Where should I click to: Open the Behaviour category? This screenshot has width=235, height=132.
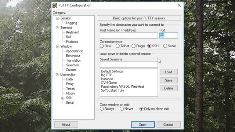[73, 56]
